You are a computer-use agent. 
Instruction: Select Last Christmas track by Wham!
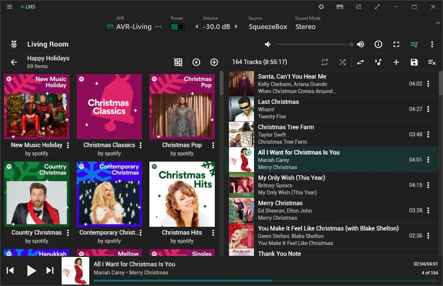coord(332,109)
